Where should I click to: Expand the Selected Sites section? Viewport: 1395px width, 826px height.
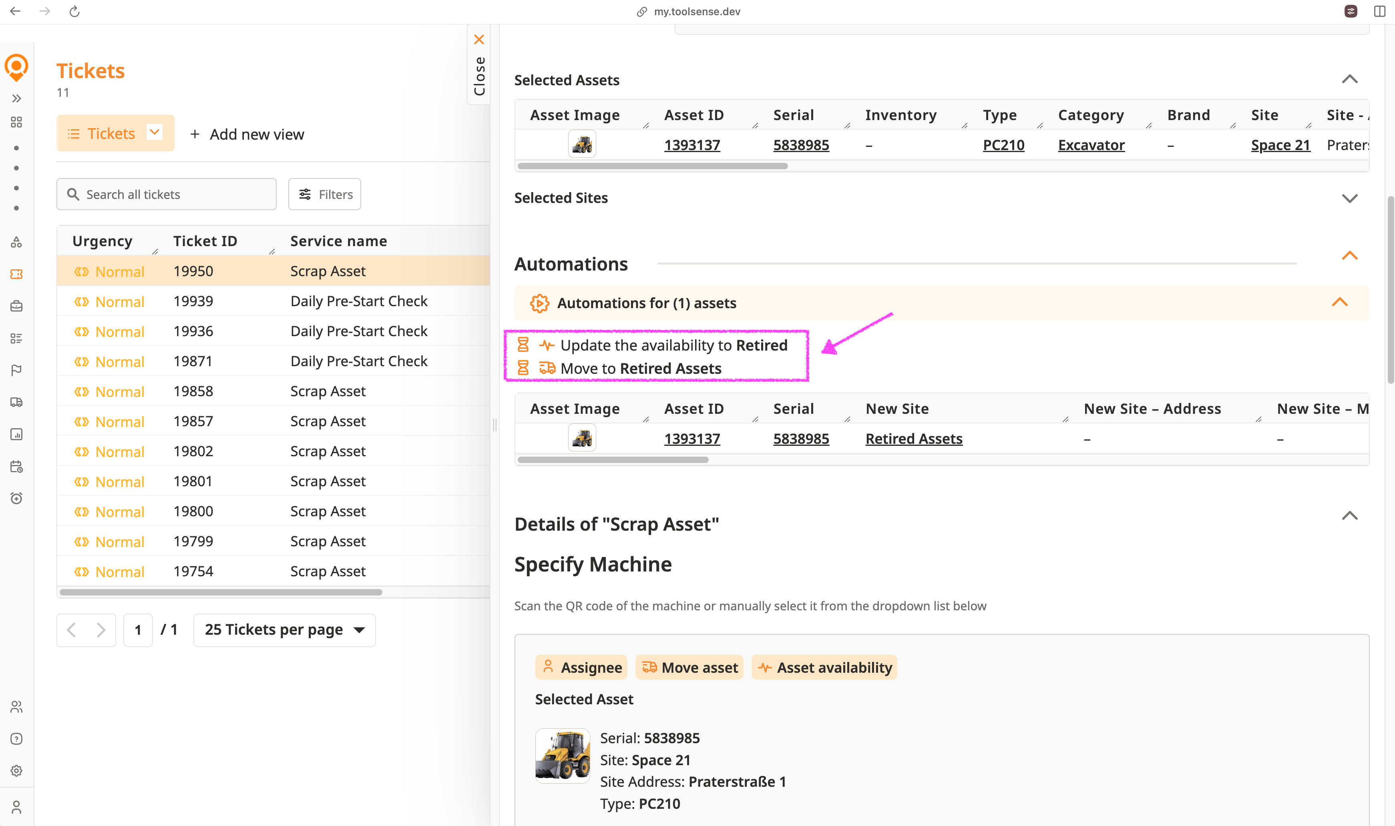(x=1349, y=198)
